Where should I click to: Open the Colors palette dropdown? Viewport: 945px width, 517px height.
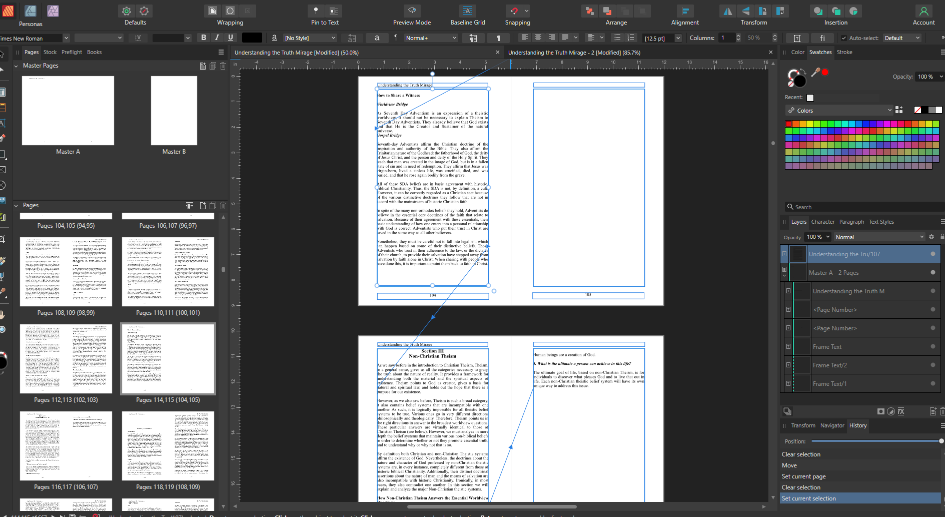click(x=839, y=111)
